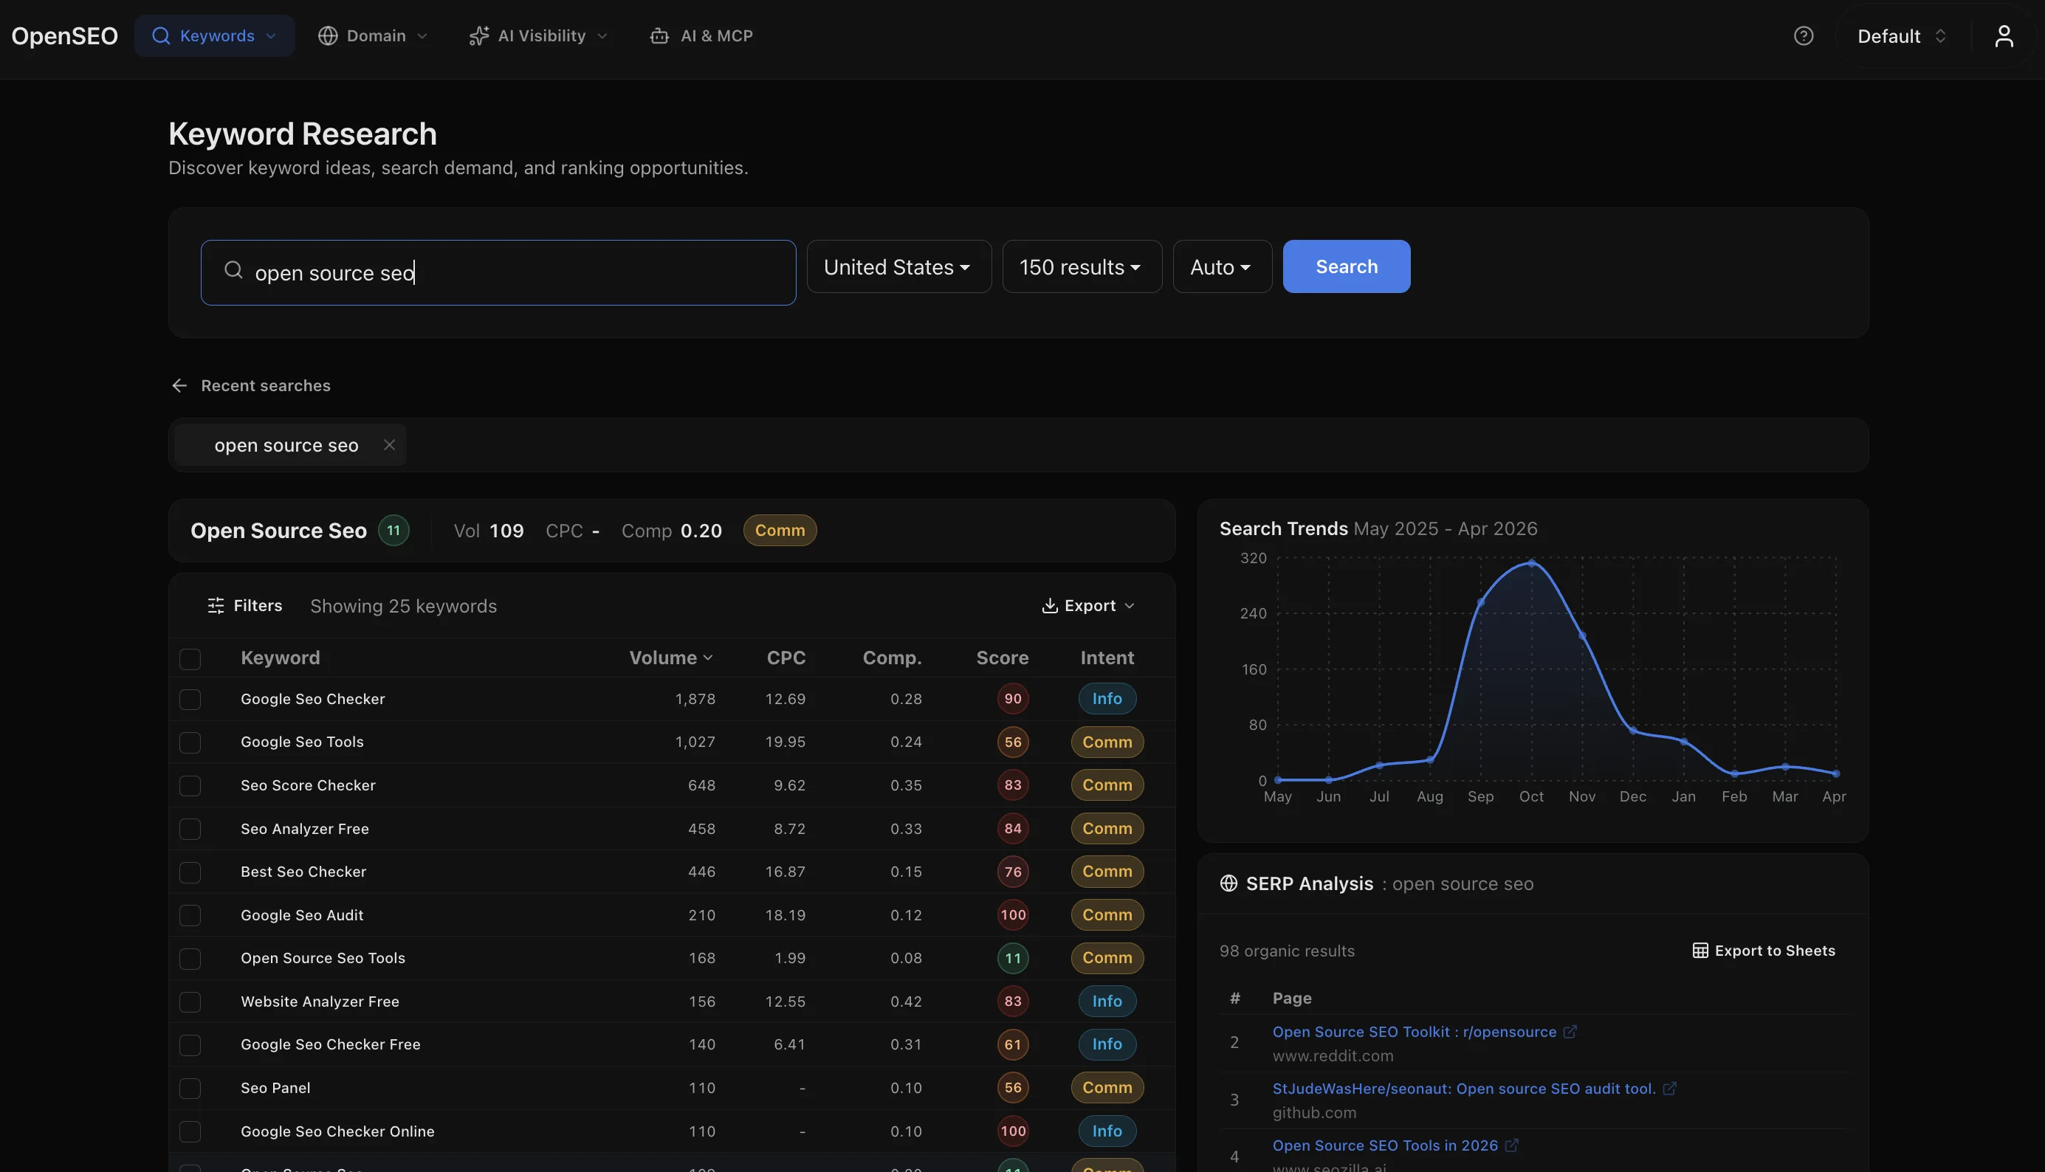This screenshot has width=2045, height=1172.
Task: Sort by the Volume column header
Action: coord(670,658)
